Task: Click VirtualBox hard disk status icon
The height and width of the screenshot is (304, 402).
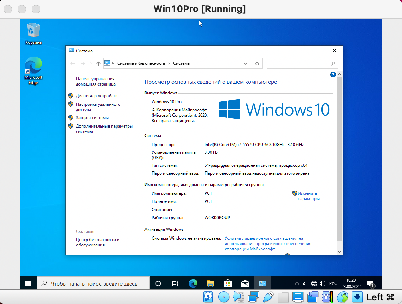Action: (x=208, y=297)
